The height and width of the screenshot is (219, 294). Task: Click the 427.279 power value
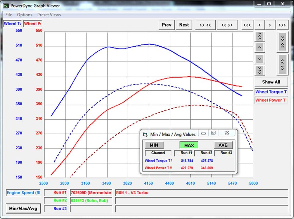(187, 168)
